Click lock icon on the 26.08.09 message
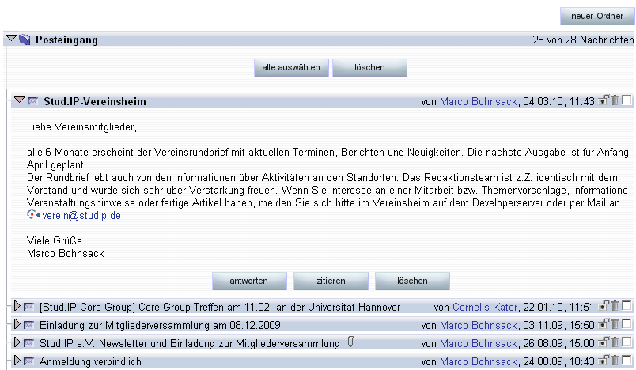636x370 pixels. (x=604, y=342)
